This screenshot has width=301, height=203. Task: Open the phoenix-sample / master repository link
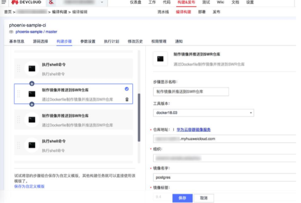coord(36,32)
